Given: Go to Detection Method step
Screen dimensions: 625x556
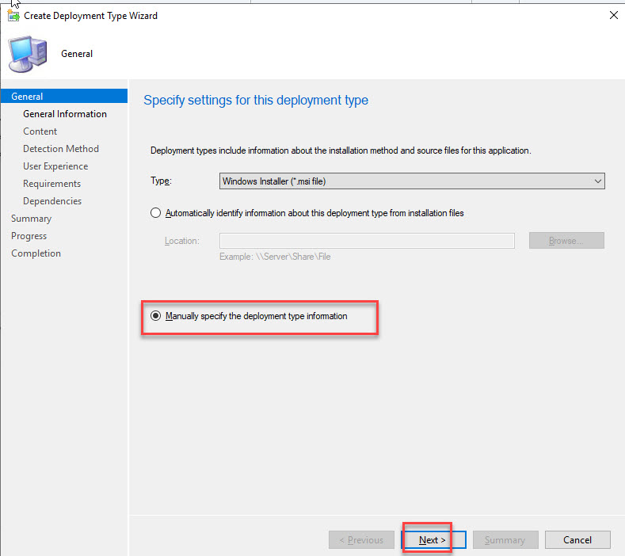Looking at the screenshot, I should [x=61, y=149].
